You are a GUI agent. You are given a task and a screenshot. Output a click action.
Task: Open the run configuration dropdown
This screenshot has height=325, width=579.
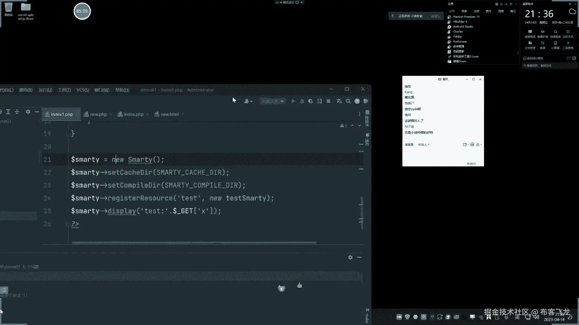[x=273, y=101]
